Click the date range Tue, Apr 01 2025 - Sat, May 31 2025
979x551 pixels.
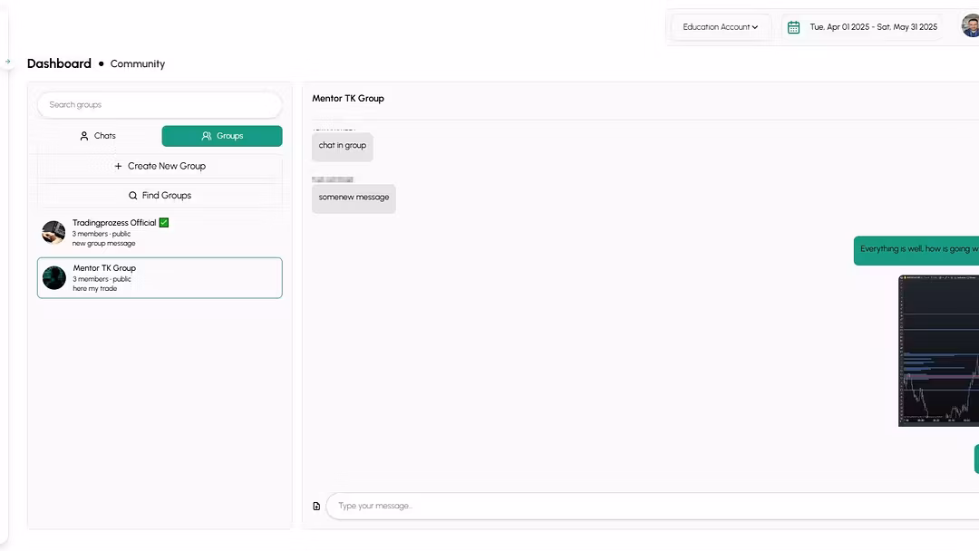pos(873,27)
